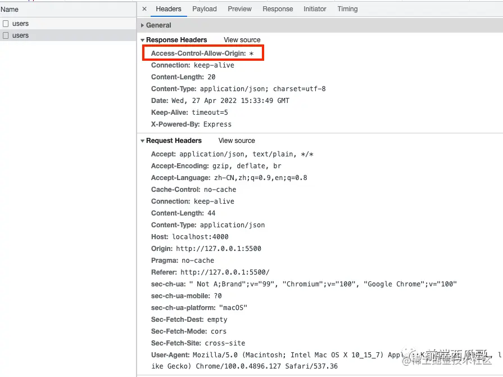This screenshot has width=503, height=377.
Task: Click the Keep-Alive: timeout=5 line
Action: pos(189,113)
